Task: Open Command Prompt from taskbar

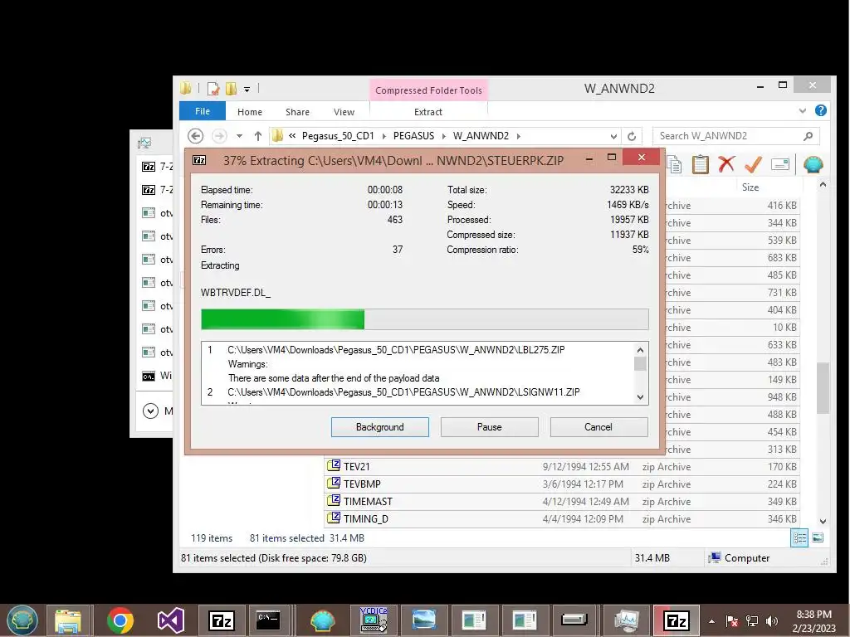Action: pos(268,620)
